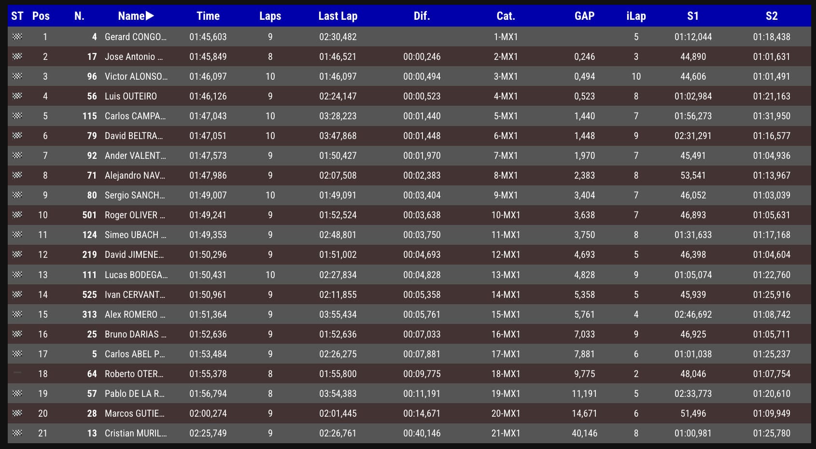Select the checkered flag beside position 7
This screenshot has height=449, width=816.
[x=17, y=155]
